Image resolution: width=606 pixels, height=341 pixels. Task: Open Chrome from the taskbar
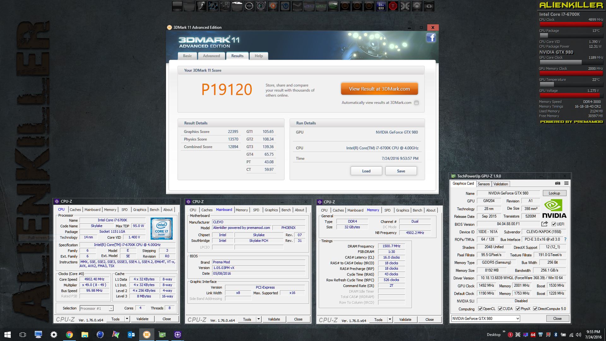69,335
